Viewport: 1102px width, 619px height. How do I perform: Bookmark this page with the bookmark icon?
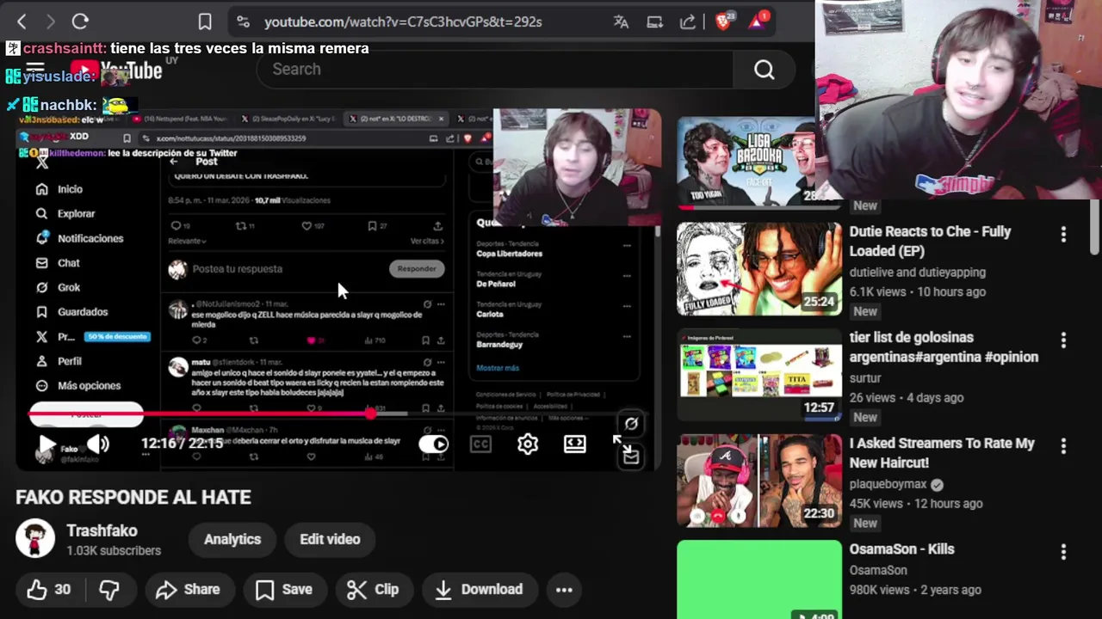point(205,21)
